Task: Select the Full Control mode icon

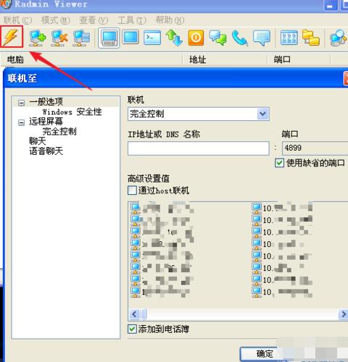Action: tap(109, 38)
